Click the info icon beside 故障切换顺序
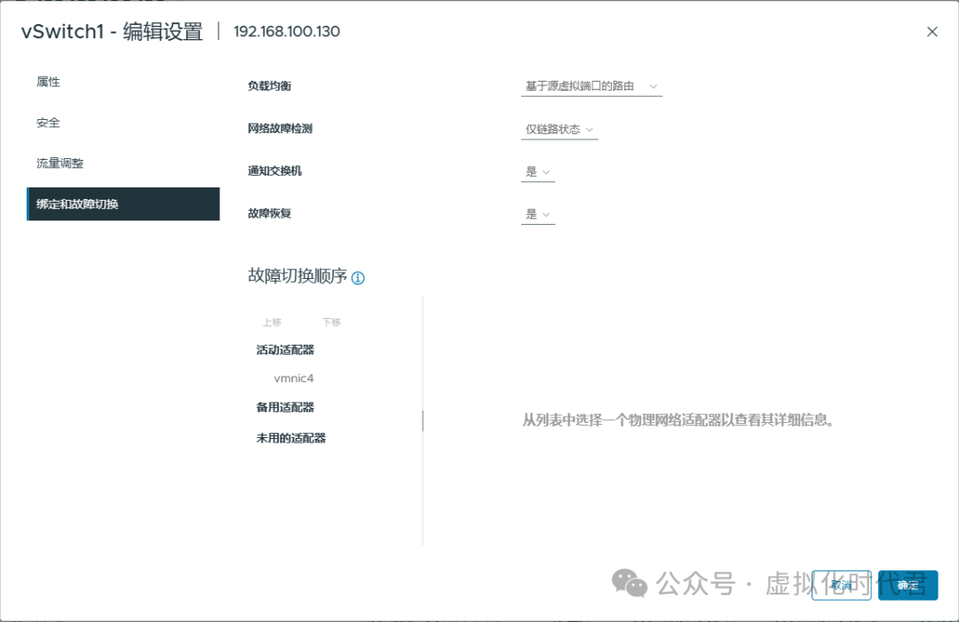This screenshot has height=622, width=959. pos(357,278)
